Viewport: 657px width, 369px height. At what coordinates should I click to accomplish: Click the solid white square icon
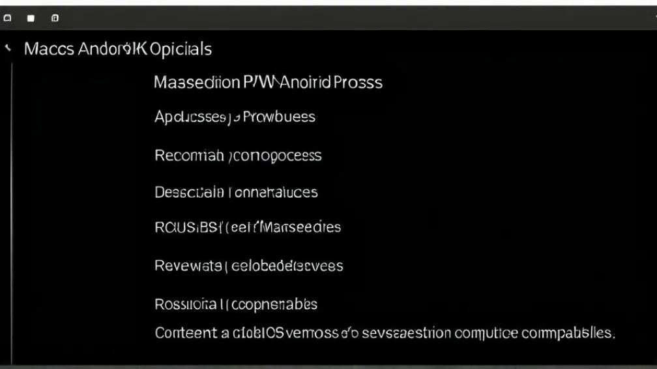(x=30, y=18)
